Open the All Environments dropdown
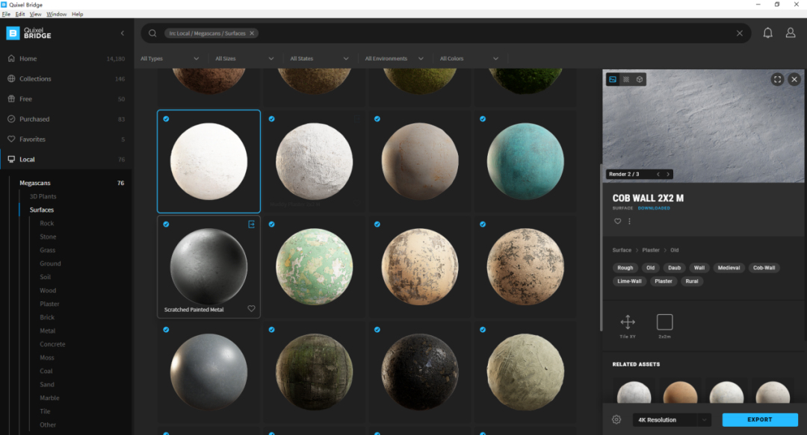 pyautogui.click(x=395, y=59)
